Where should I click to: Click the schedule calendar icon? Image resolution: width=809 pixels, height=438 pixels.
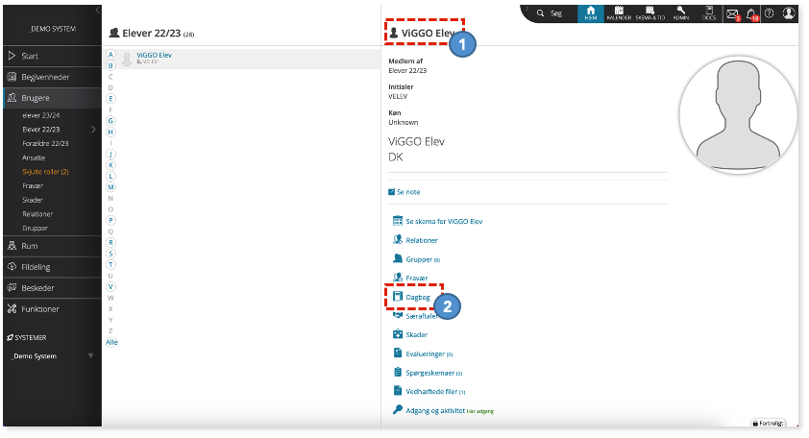pyautogui.click(x=397, y=221)
